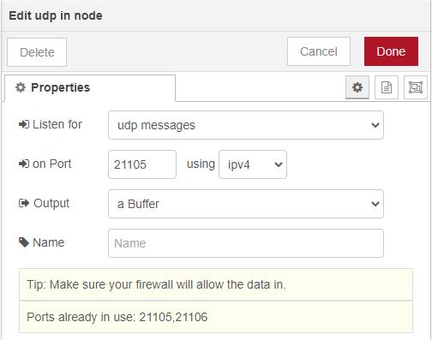Image resolution: width=432 pixels, height=340 pixels.
Task: Open node properties gear icon
Action: point(357,87)
